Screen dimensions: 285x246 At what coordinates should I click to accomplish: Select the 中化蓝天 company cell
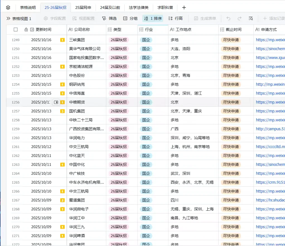86,156
